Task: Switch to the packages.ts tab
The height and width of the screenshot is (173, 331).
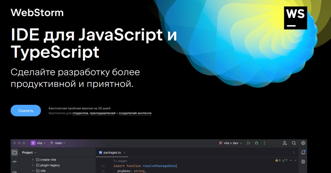Action: [112, 153]
